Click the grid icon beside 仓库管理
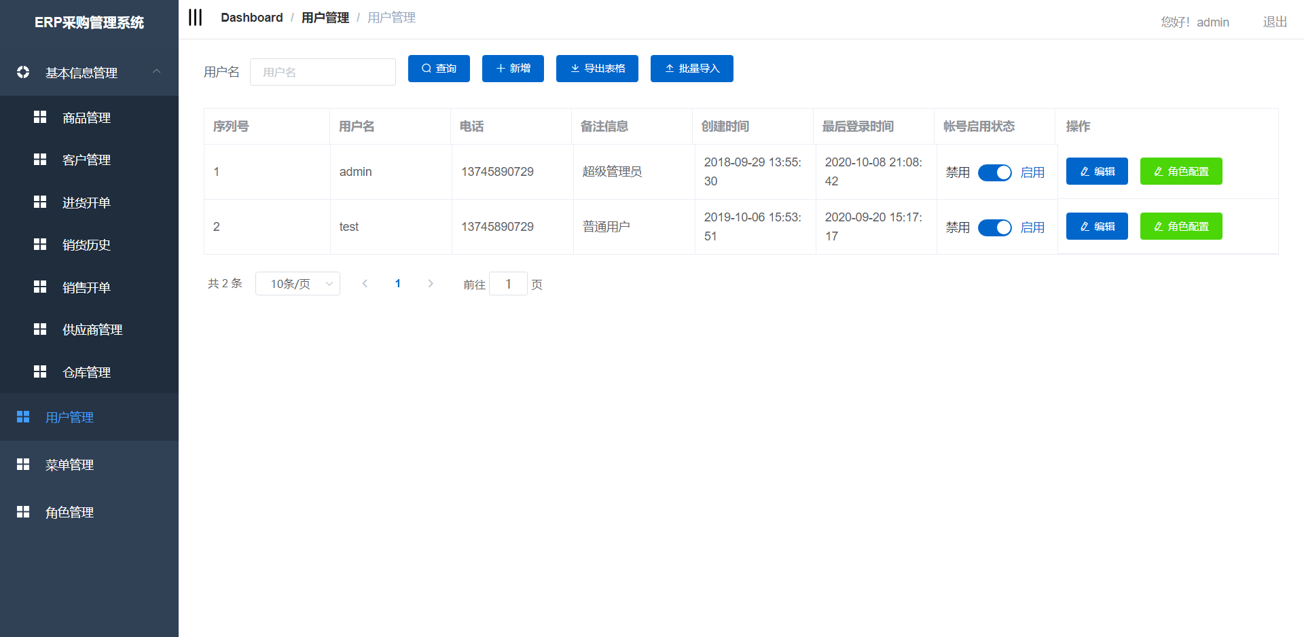 click(40, 371)
